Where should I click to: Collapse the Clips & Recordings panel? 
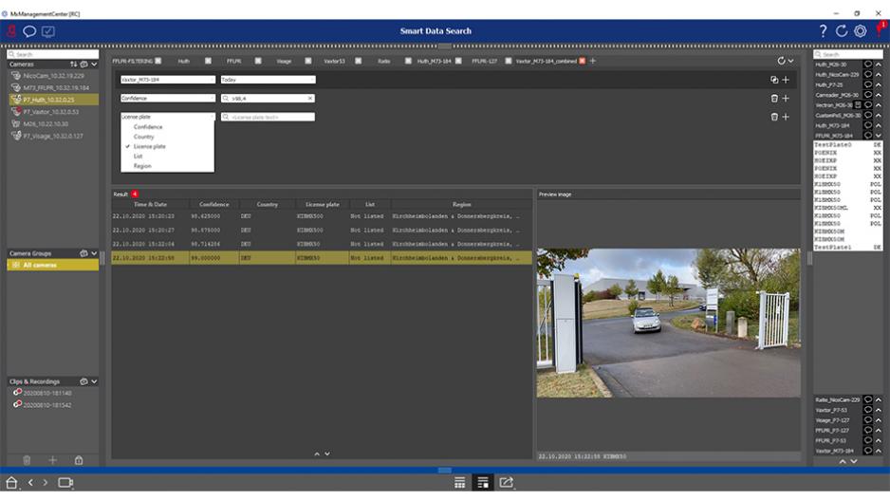coord(94,381)
